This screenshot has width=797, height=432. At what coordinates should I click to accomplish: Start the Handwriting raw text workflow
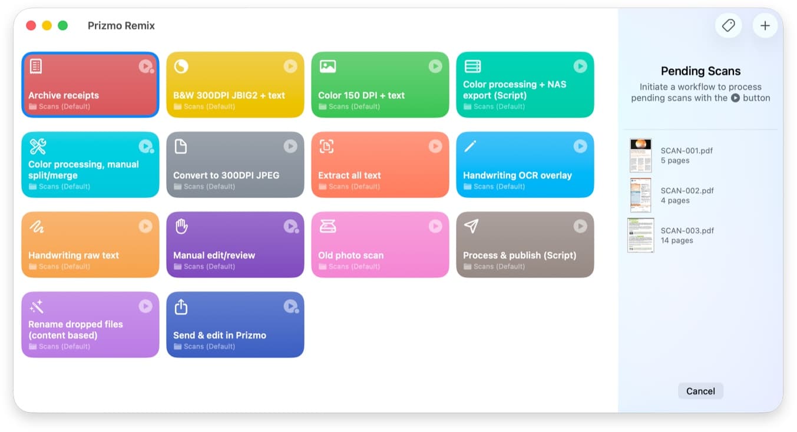point(145,226)
